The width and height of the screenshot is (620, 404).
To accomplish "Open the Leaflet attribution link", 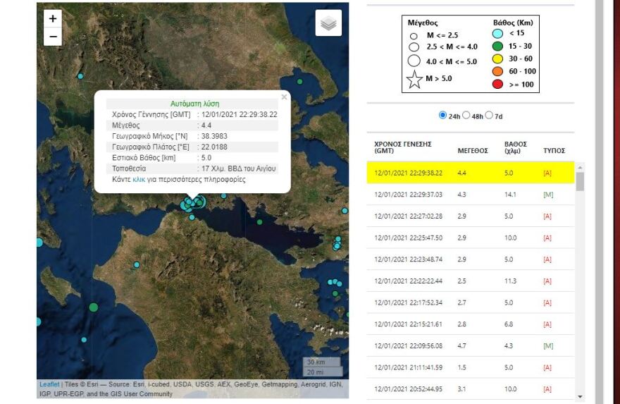I will point(49,384).
